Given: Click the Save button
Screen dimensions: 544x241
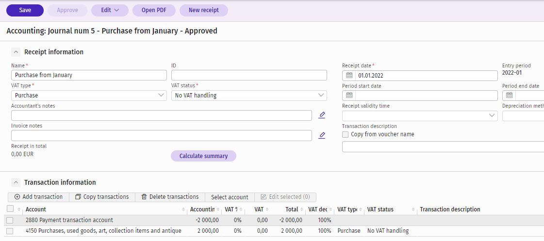Looking at the screenshot, I should coord(25,10).
